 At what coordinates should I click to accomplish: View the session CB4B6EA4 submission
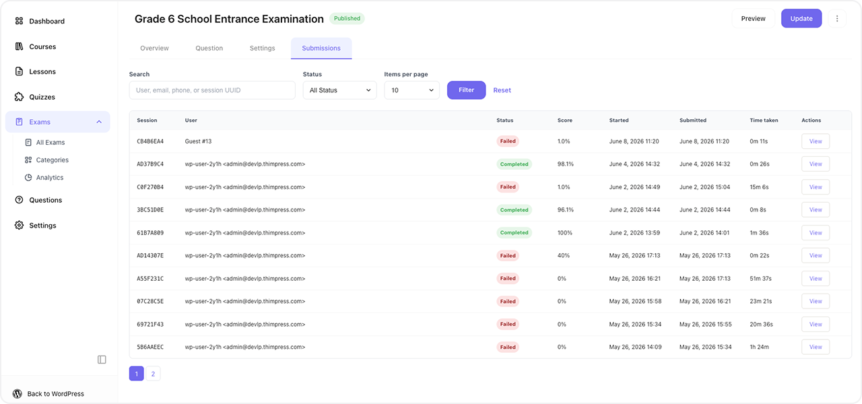tap(816, 141)
